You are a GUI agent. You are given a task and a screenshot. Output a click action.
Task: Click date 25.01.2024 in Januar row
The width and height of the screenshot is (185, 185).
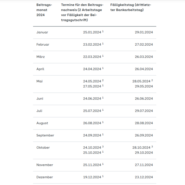click(x=92, y=32)
